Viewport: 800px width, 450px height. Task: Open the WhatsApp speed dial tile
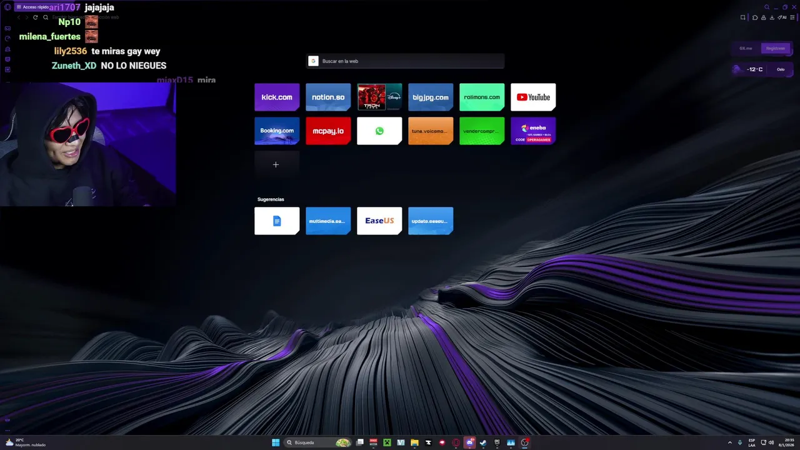click(x=379, y=131)
